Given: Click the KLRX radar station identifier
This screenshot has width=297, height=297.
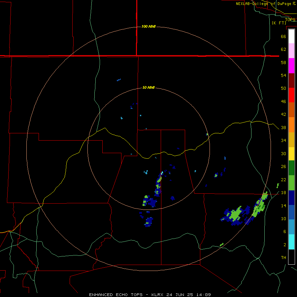Looking at the screenshot, I should 158,295.
